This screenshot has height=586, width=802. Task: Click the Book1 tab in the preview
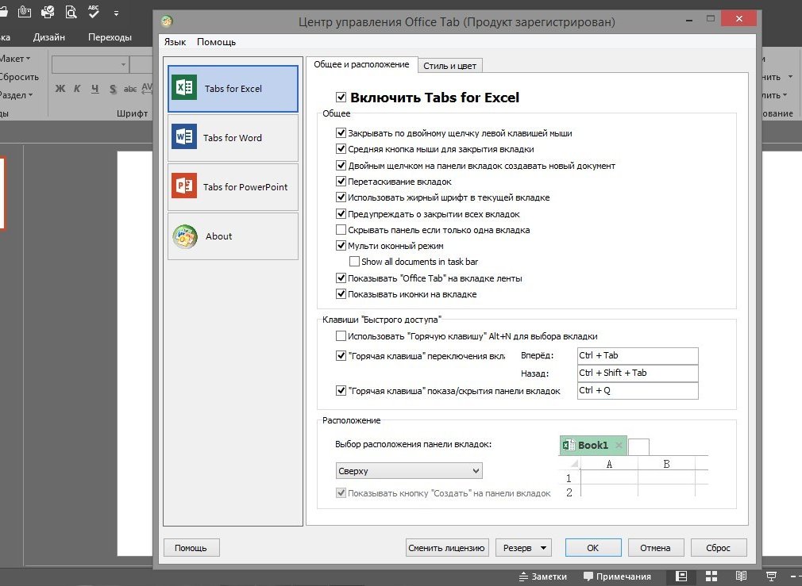(593, 446)
